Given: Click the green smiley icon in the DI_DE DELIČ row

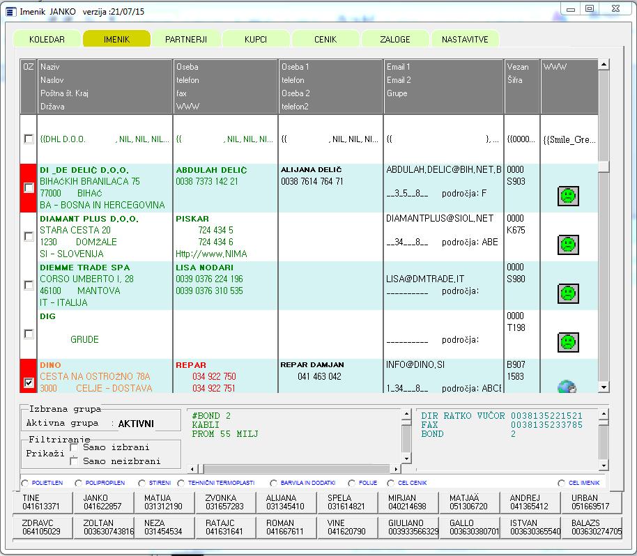Looking at the screenshot, I should [x=568, y=196].
